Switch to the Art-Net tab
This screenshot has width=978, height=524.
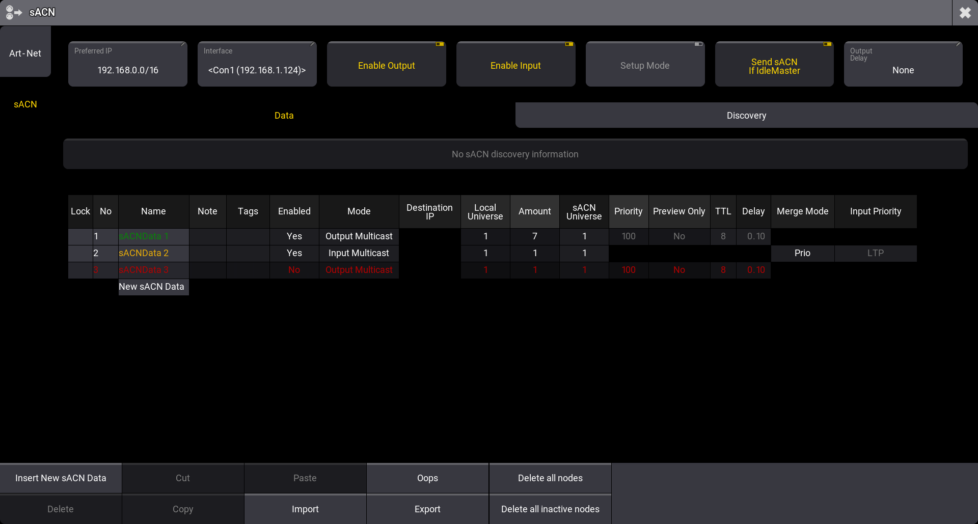25,53
